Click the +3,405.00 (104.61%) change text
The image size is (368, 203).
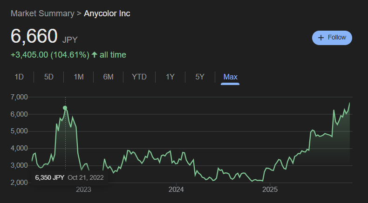click(x=50, y=55)
